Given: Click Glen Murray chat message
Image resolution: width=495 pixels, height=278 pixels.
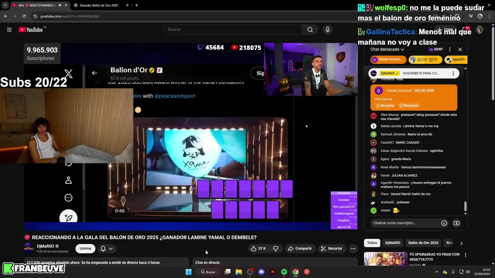Looking at the screenshot, I should (x=414, y=117).
